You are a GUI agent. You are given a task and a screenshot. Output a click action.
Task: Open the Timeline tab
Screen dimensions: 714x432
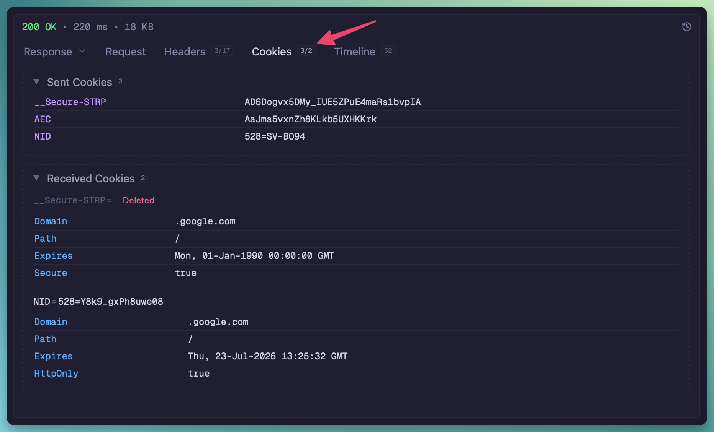point(354,52)
